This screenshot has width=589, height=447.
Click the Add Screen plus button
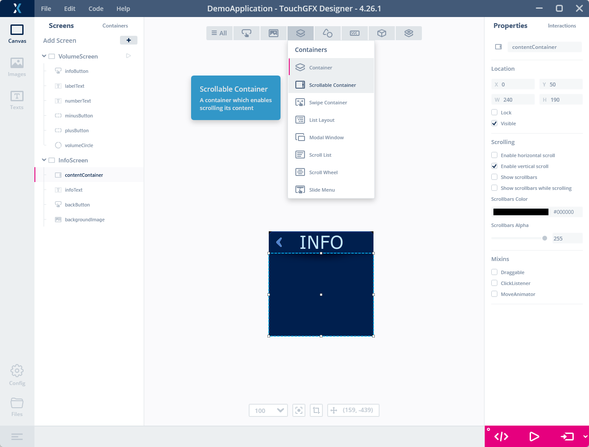129,40
